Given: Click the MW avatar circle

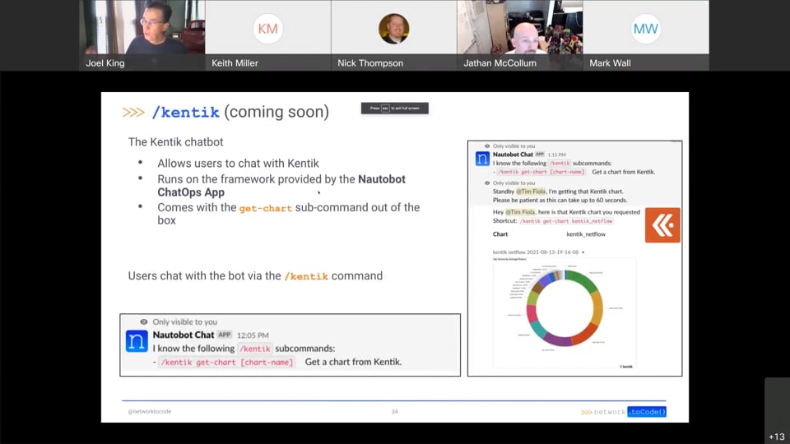Looking at the screenshot, I should [x=645, y=29].
